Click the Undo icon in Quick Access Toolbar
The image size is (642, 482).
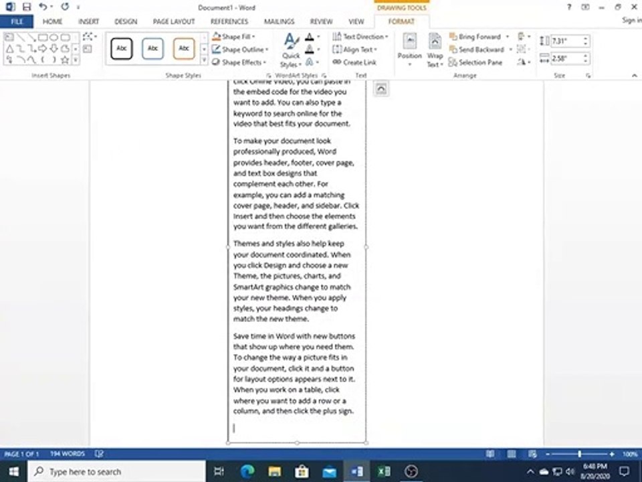click(43, 7)
